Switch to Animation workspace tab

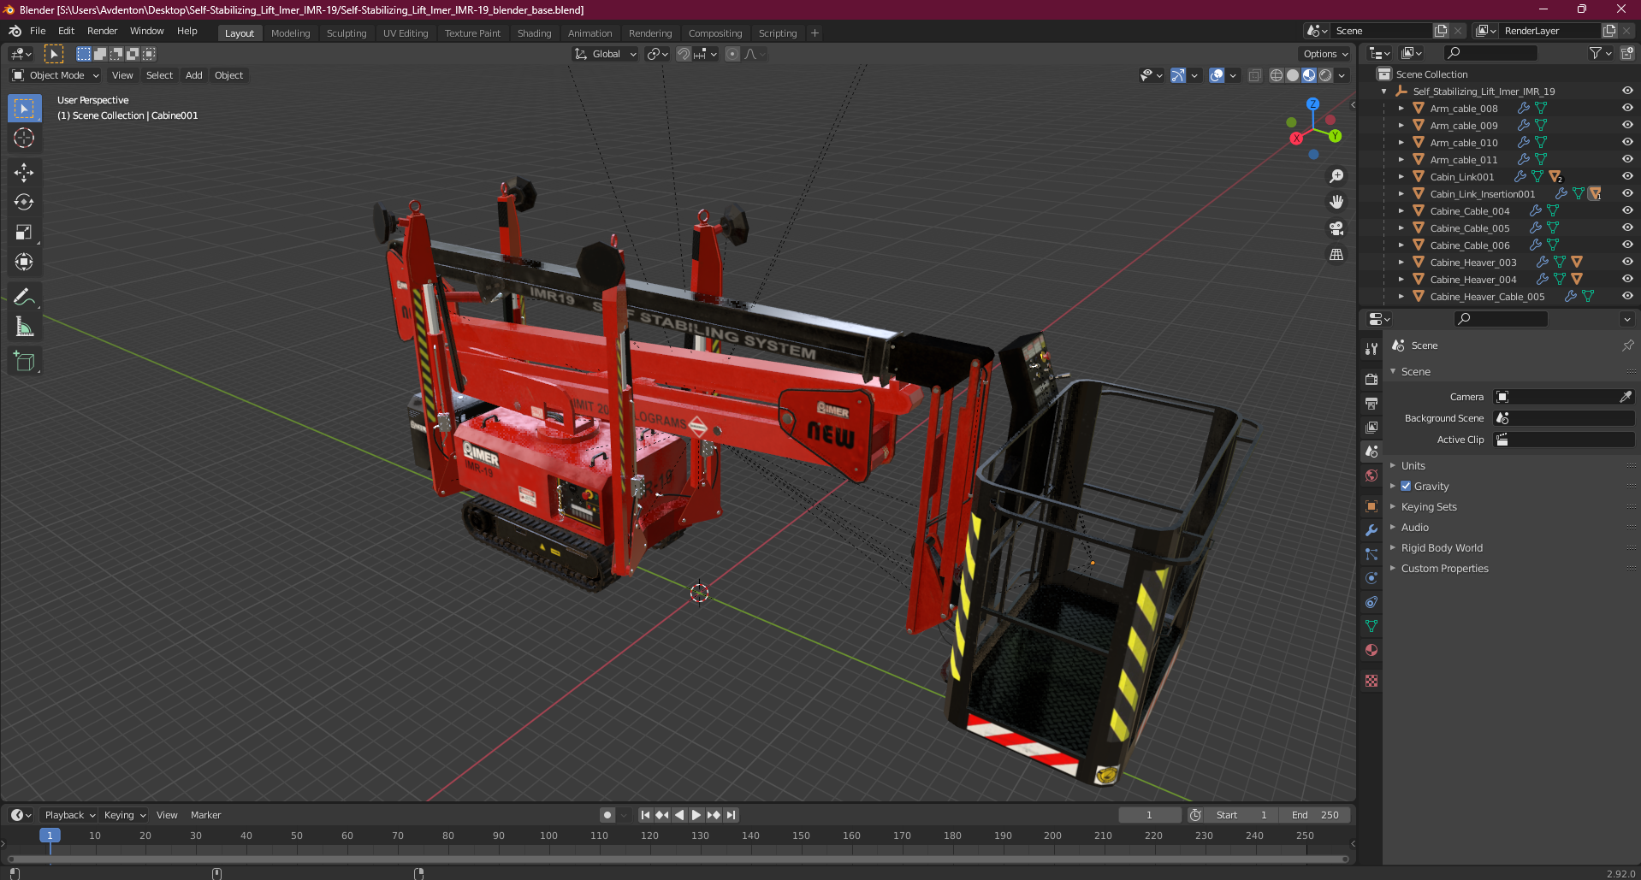pyautogui.click(x=589, y=33)
